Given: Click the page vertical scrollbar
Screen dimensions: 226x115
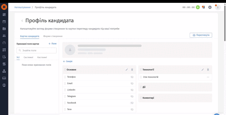Looking at the screenshot, I should [x=225, y=23].
